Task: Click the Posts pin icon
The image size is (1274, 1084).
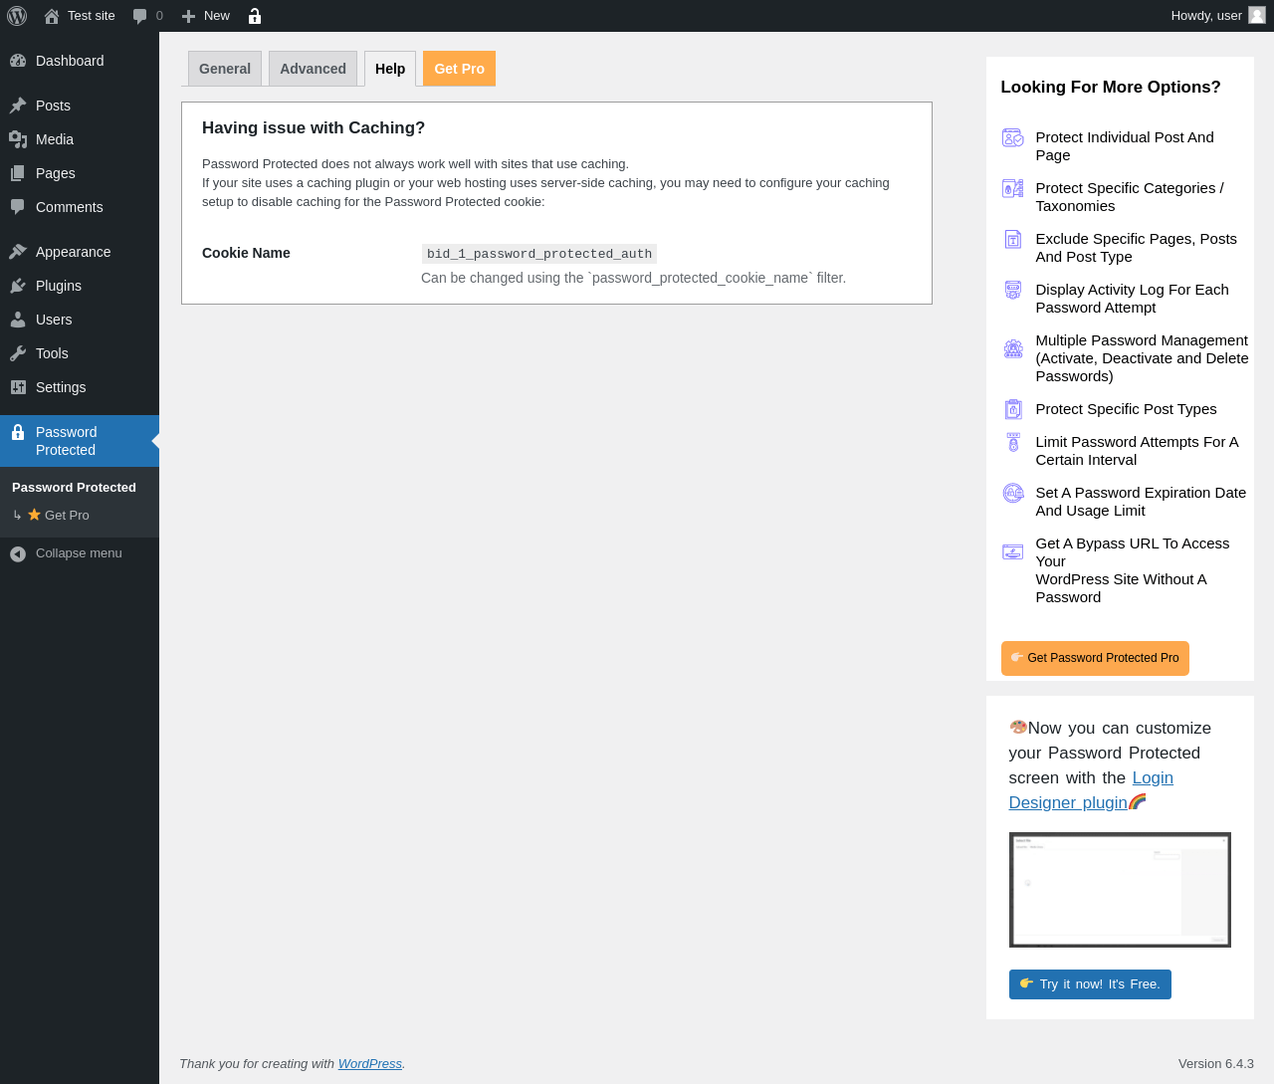Action: pyautogui.click(x=18, y=106)
